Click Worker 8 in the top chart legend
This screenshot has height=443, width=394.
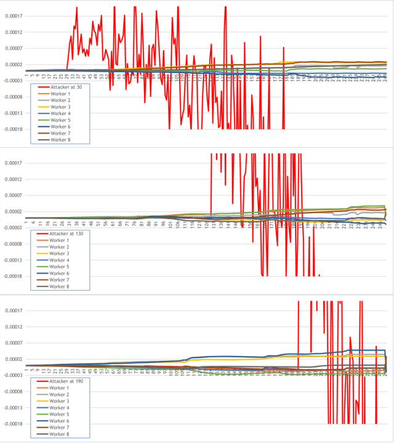point(60,140)
